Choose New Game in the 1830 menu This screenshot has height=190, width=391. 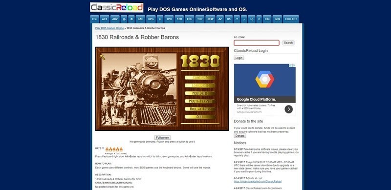point(200,93)
